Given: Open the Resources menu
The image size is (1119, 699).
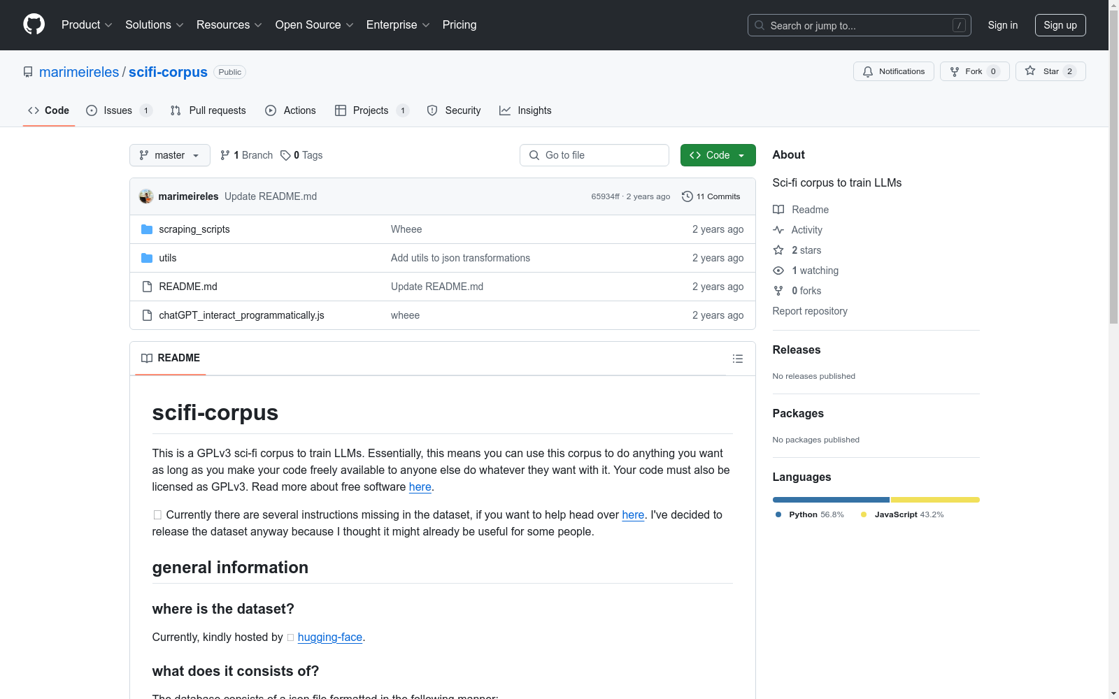Looking at the screenshot, I should pos(229,25).
